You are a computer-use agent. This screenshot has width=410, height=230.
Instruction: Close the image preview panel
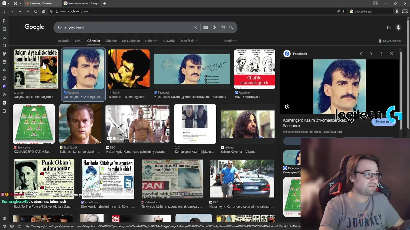391,54
